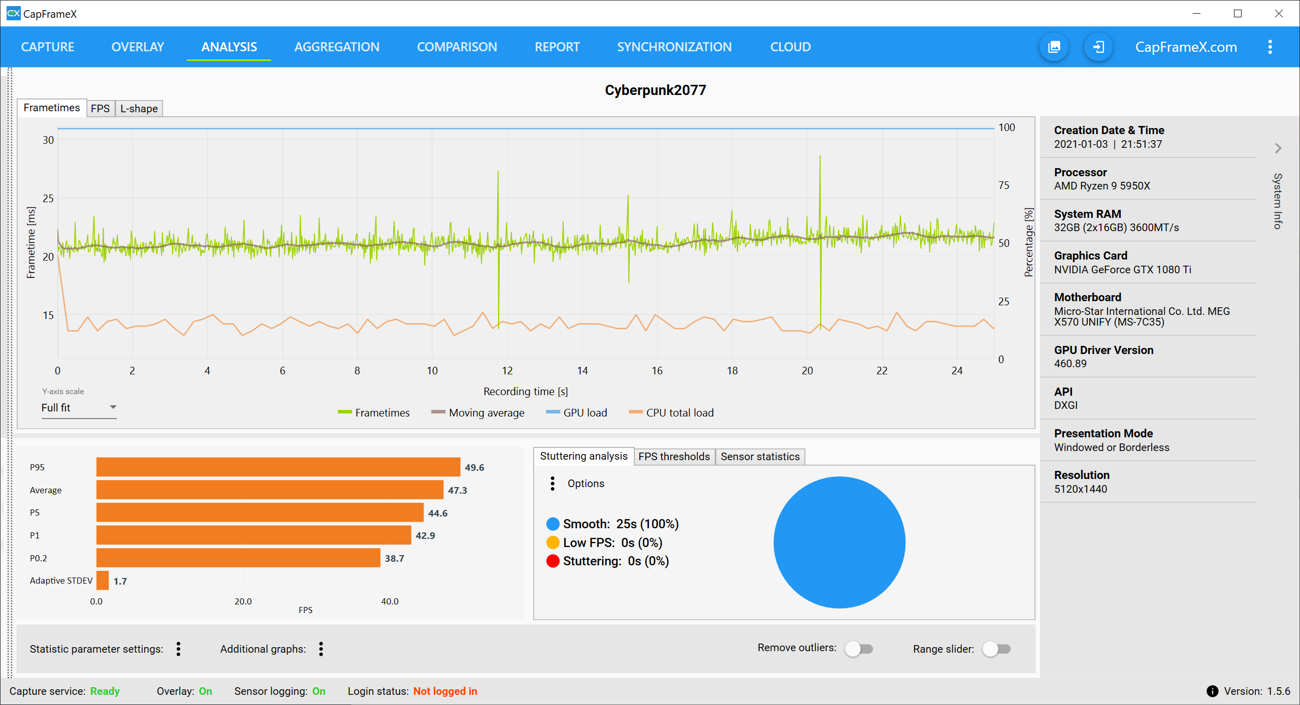The image size is (1300, 705).
Task: Open the CapFrameX.com link
Action: click(x=1186, y=47)
